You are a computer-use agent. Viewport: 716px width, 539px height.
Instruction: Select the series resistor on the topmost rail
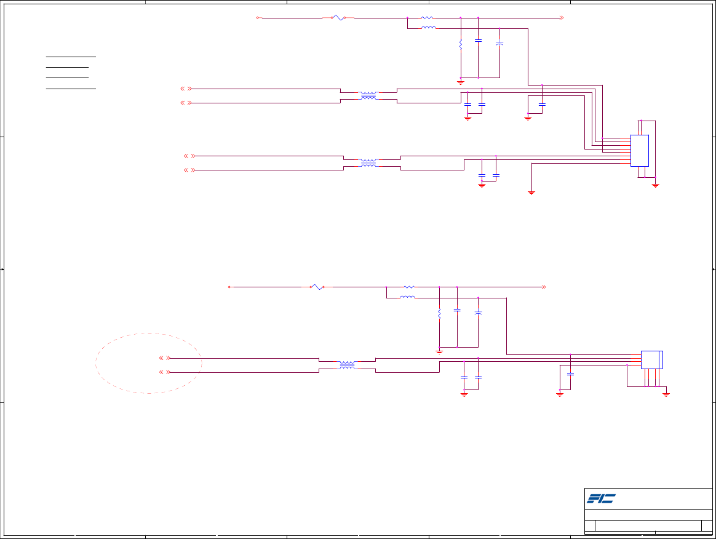click(x=427, y=18)
